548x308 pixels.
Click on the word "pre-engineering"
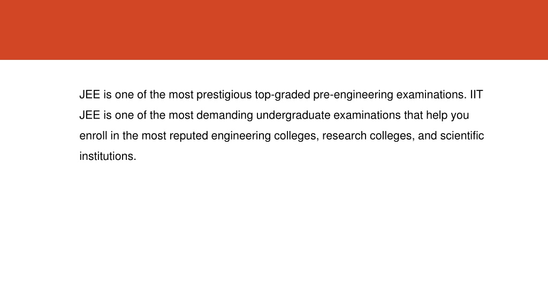pyautogui.click(x=353, y=95)
